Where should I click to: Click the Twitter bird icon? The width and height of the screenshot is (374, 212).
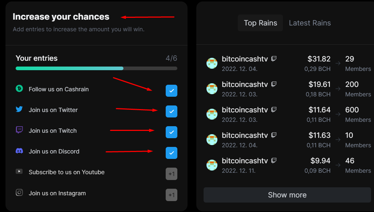(19, 109)
